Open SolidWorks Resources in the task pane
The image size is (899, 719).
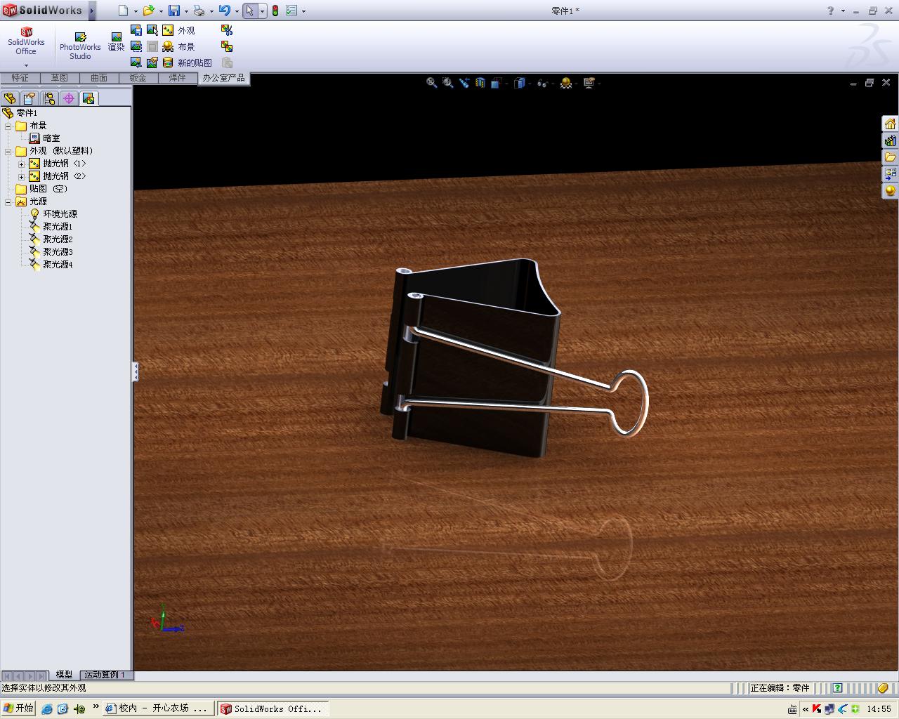click(890, 124)
